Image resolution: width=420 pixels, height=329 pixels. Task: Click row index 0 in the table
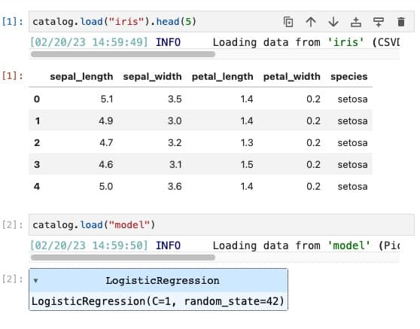(37, 99)
